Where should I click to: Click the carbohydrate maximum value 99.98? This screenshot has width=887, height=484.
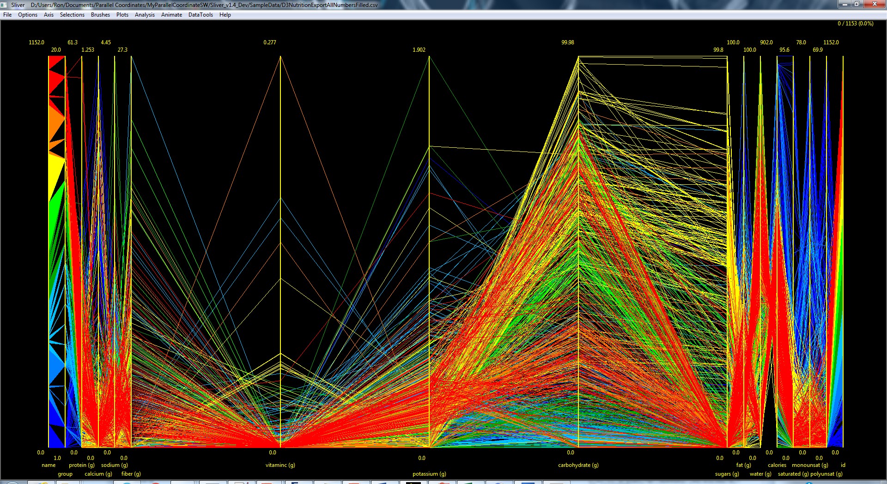coord(567,42)
